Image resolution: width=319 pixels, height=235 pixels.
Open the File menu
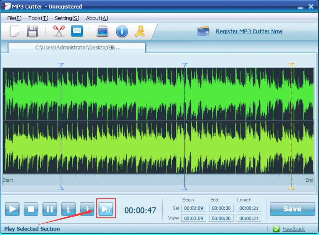14,18
